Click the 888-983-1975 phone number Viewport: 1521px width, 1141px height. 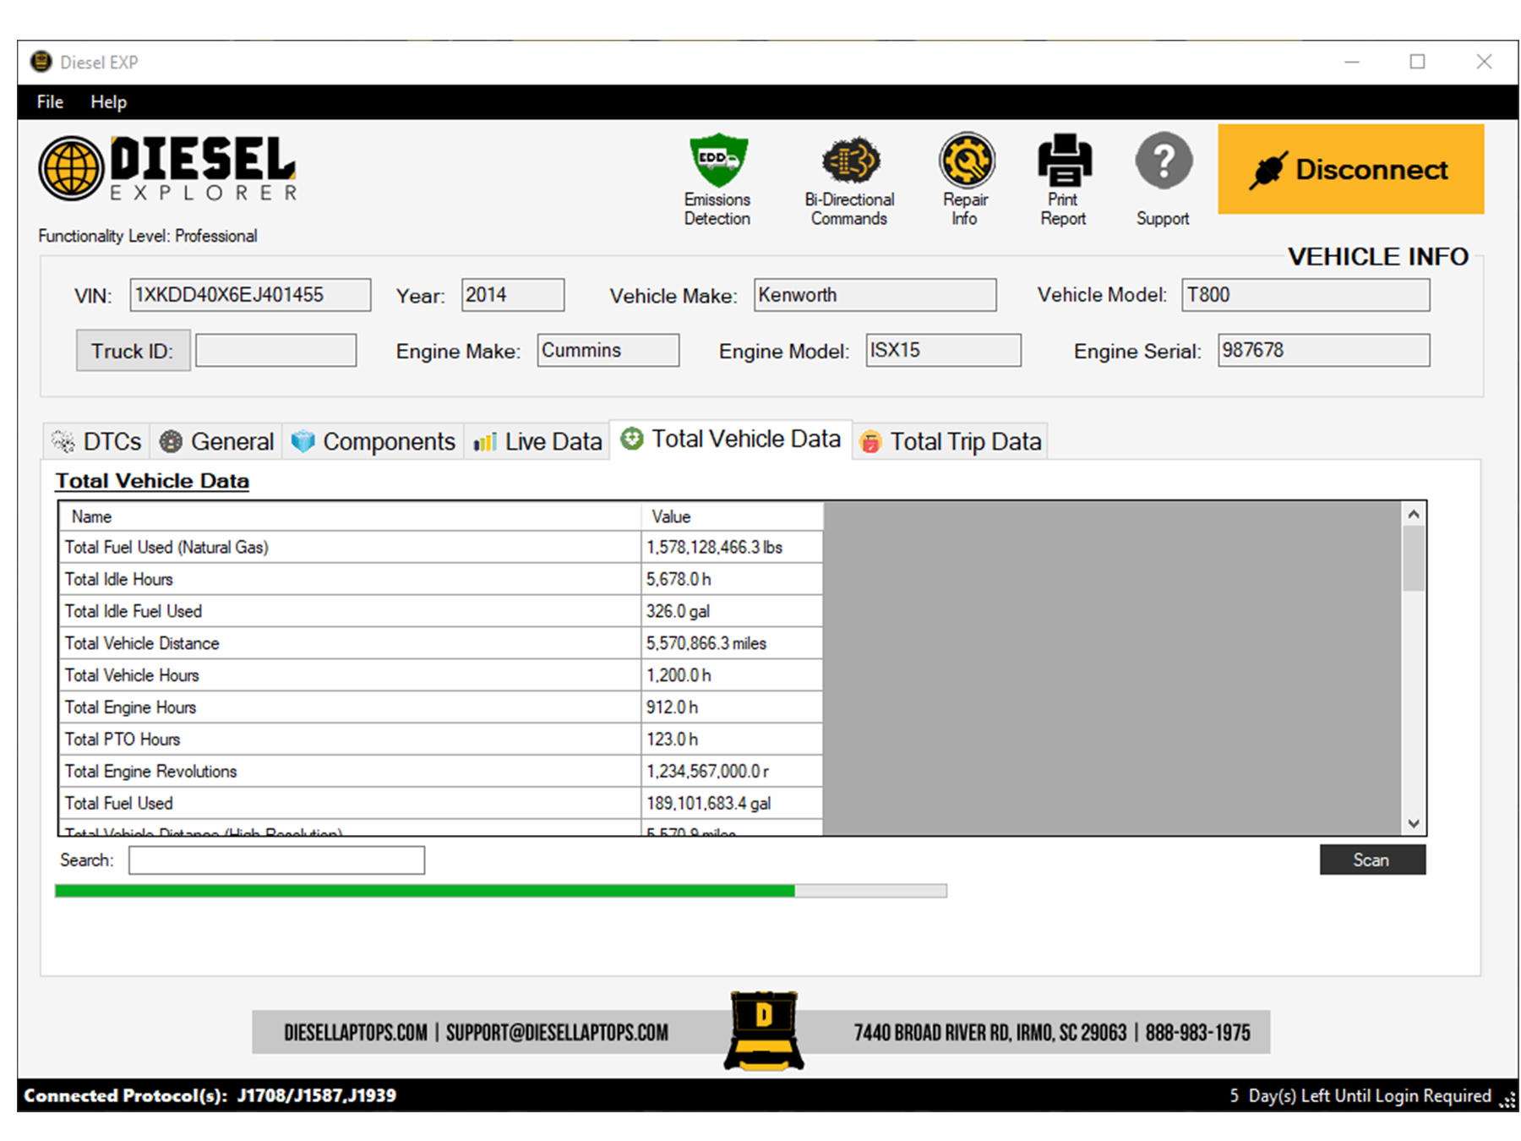click(x=1197, y=1032)
